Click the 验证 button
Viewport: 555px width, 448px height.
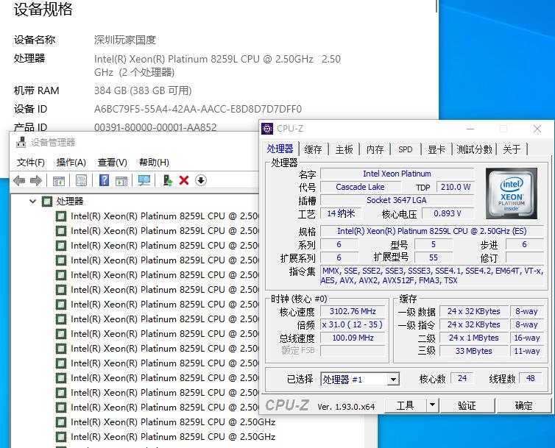pos(467,405)
